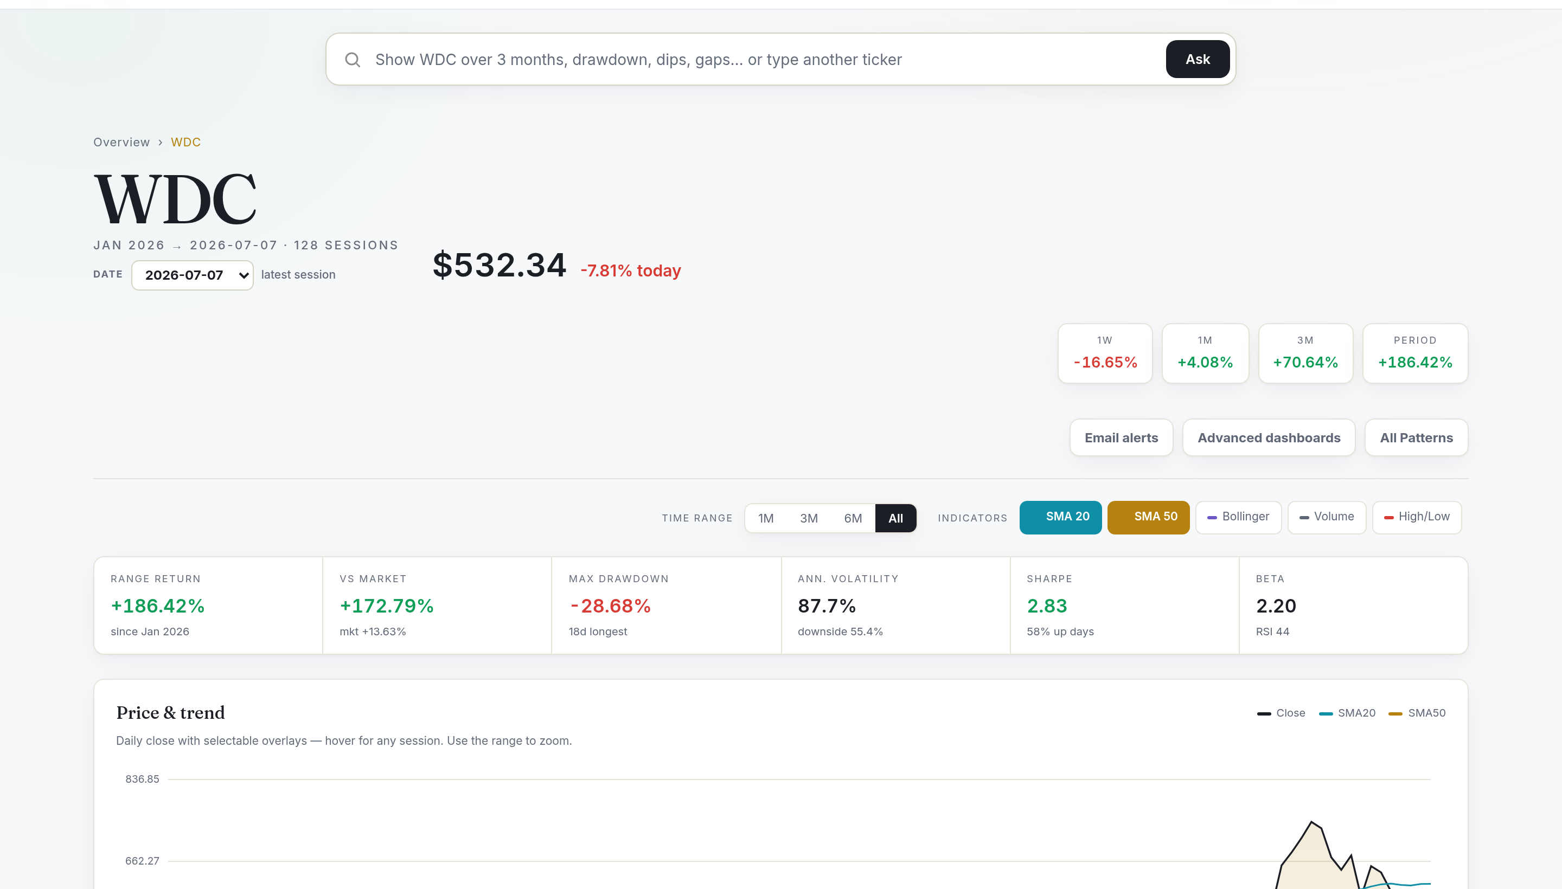Image resolution: width=1562 pixels, height=889 pixels.
Task: Click the Close legend swatch
Action: (1264, 713)
